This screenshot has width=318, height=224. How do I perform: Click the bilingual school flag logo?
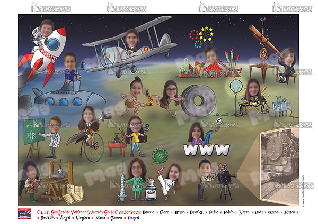pos(24,213)
